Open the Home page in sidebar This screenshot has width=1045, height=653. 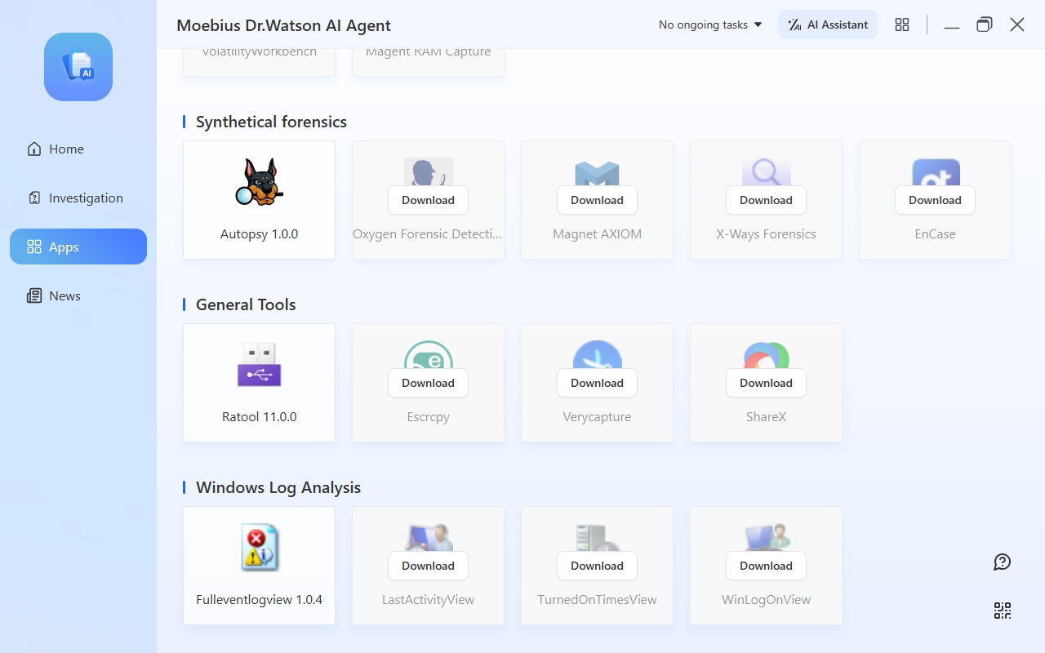(x=78, y=149)
